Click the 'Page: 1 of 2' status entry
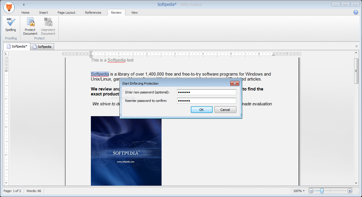The height and width of the screenshot is (197, 362). 12,191
